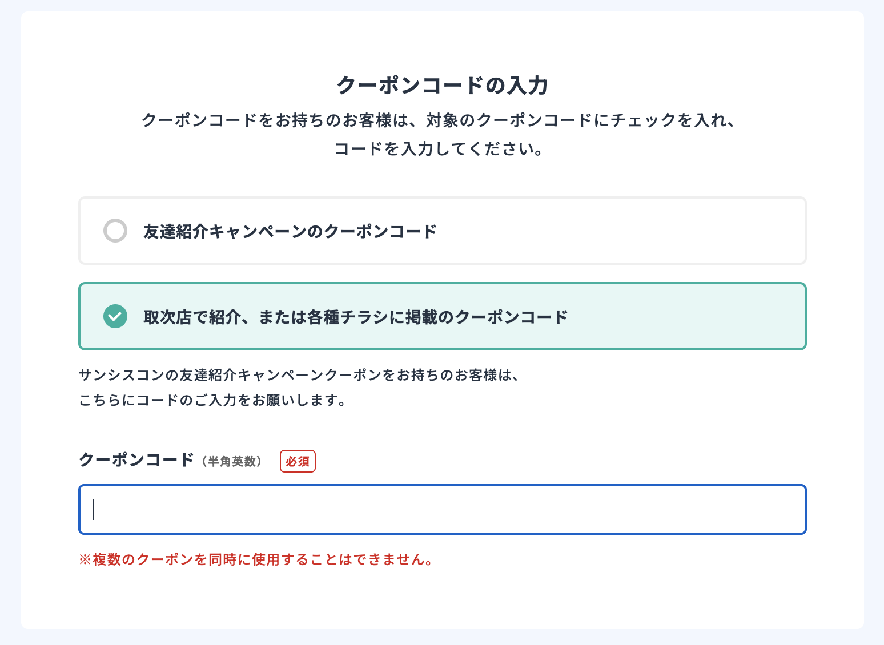Click the クーポンコード field label

tap(136, 460)
